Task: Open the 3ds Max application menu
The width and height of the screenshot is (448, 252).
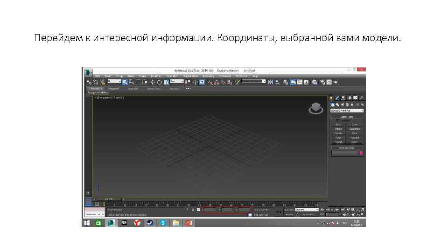Action: (x=88, y=72)
